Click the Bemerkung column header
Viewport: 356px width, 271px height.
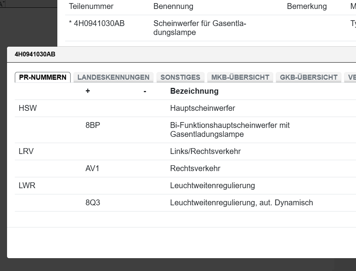(307, 6)
